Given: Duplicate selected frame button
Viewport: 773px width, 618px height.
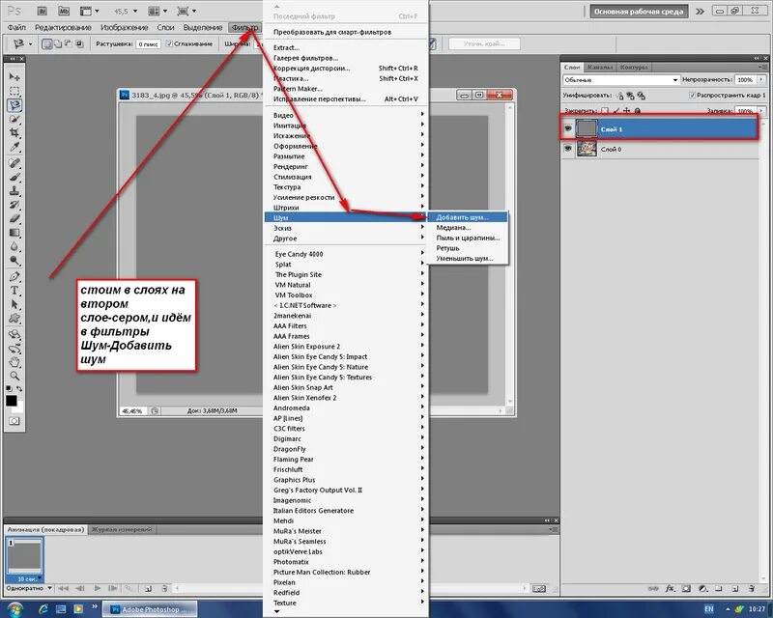Looking at the screenshot, I should click(x=149, y=588).
